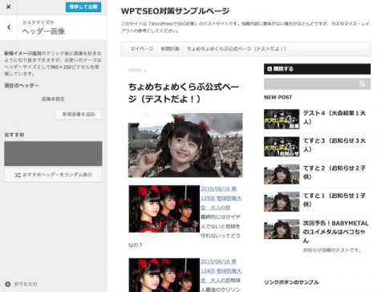Click the ヘッダー画像 panel title
The height and width of the screenshot is (292, 385).
(x=43, y=31)
